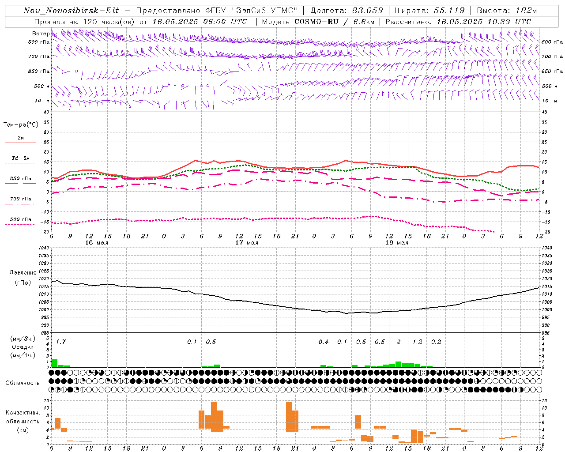Click the Широта: 55.119 value
The image size is (565, 452).
point(430,11)
